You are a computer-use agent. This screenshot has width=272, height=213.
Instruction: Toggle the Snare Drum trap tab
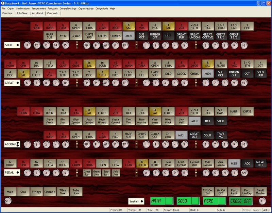50,121
